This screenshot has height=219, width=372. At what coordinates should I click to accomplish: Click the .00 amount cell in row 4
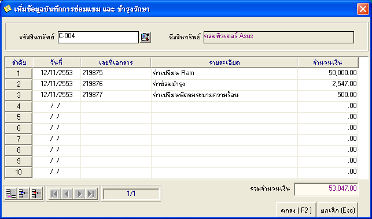pyautogui.click(x=328, y=106)
